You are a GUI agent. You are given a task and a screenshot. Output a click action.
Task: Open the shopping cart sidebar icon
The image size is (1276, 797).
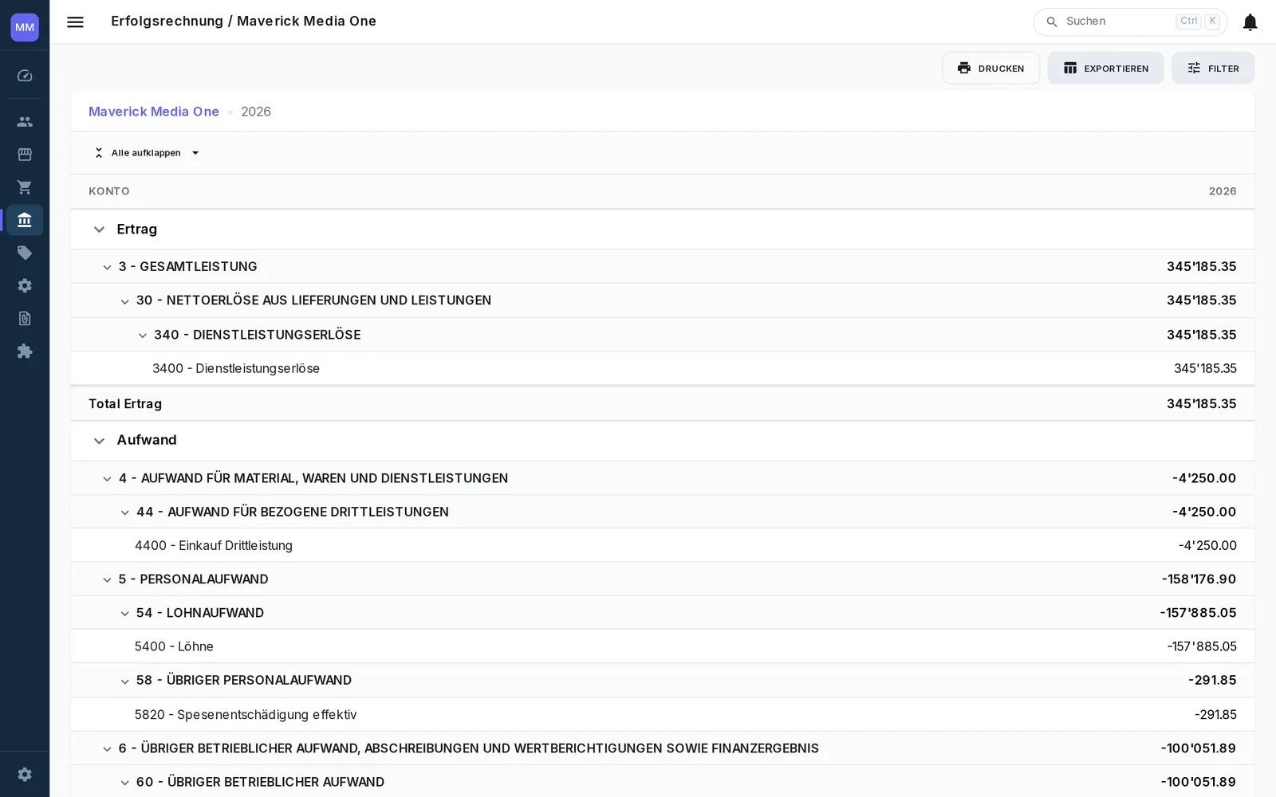tap(25, 187)
